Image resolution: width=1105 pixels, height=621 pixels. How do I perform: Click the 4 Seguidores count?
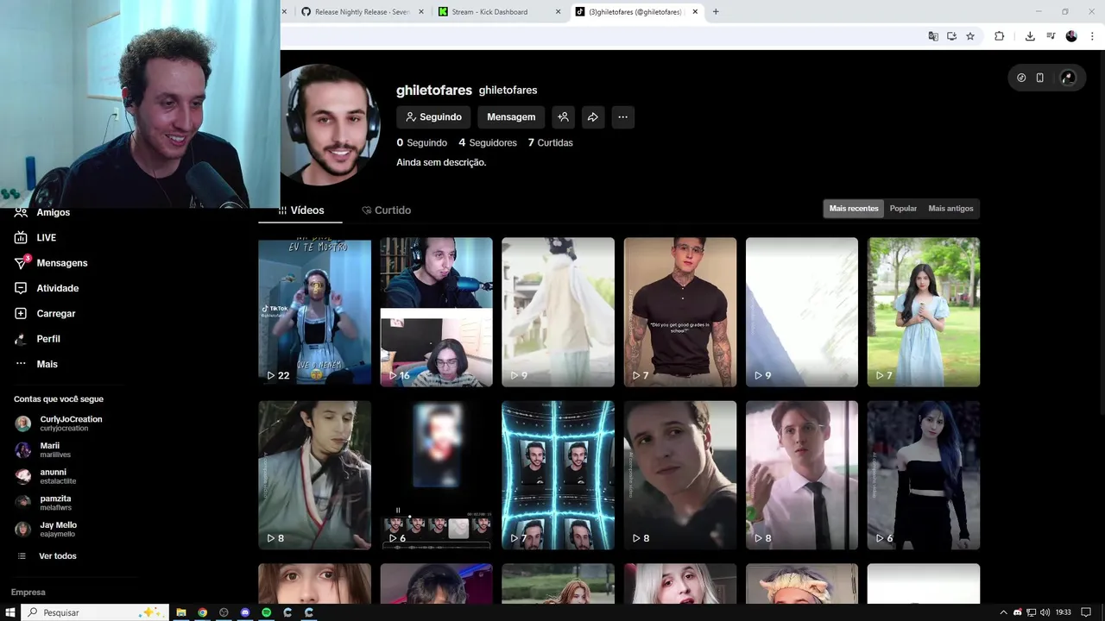coord(488,142)
